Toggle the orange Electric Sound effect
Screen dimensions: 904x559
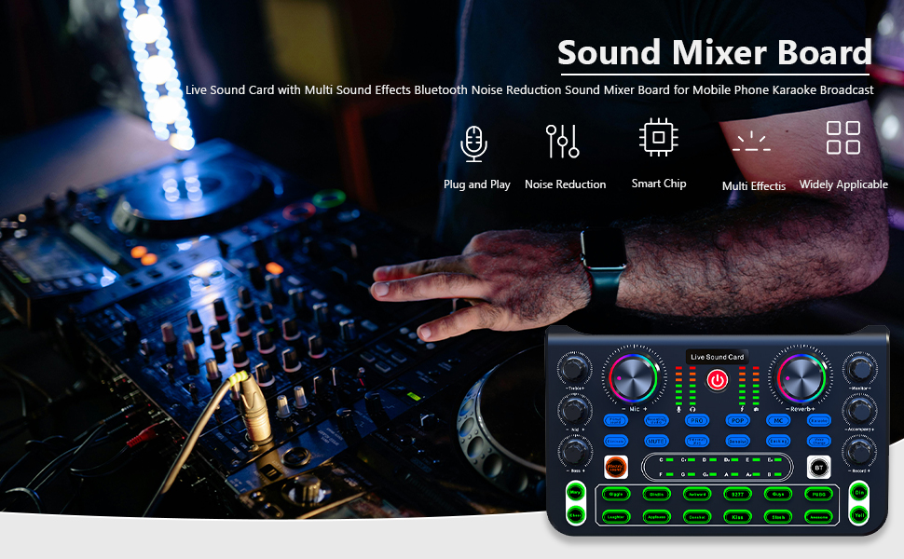[616, 466]
